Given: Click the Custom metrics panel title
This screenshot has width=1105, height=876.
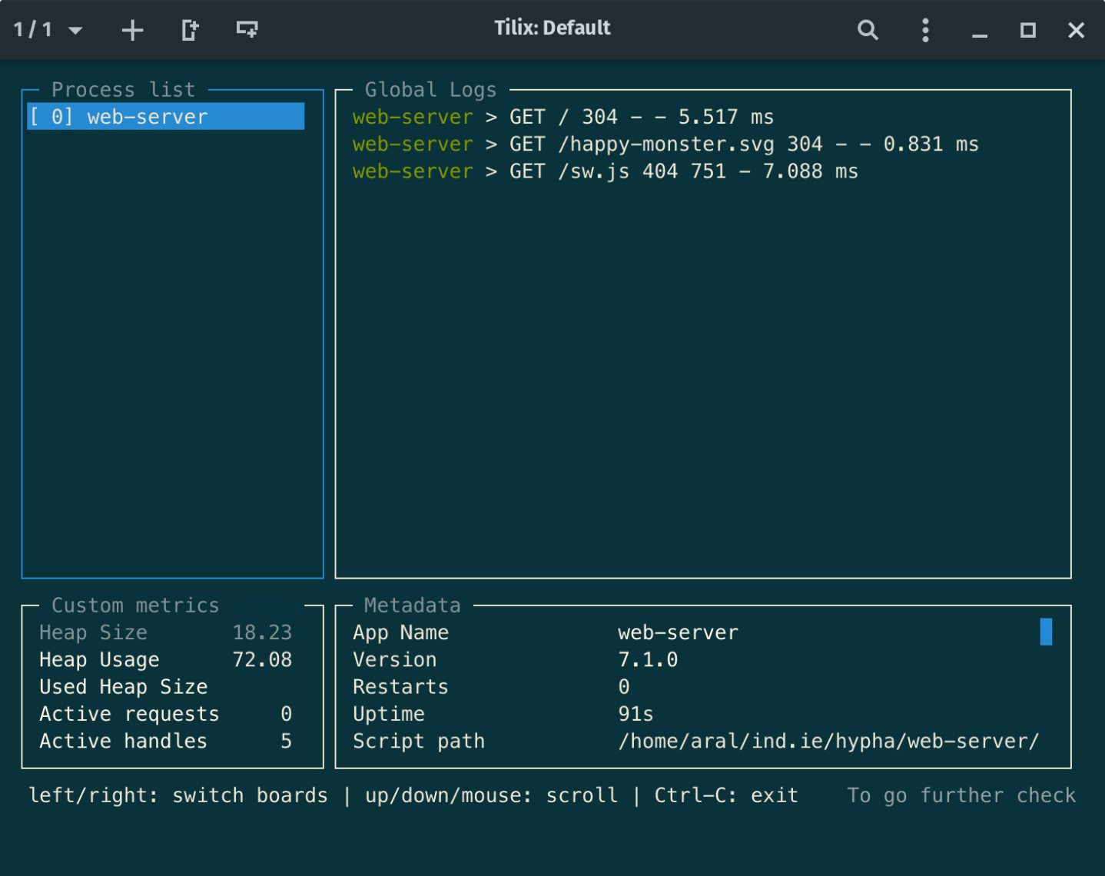Looking at the screenshot, I should (x=135, y=606).
